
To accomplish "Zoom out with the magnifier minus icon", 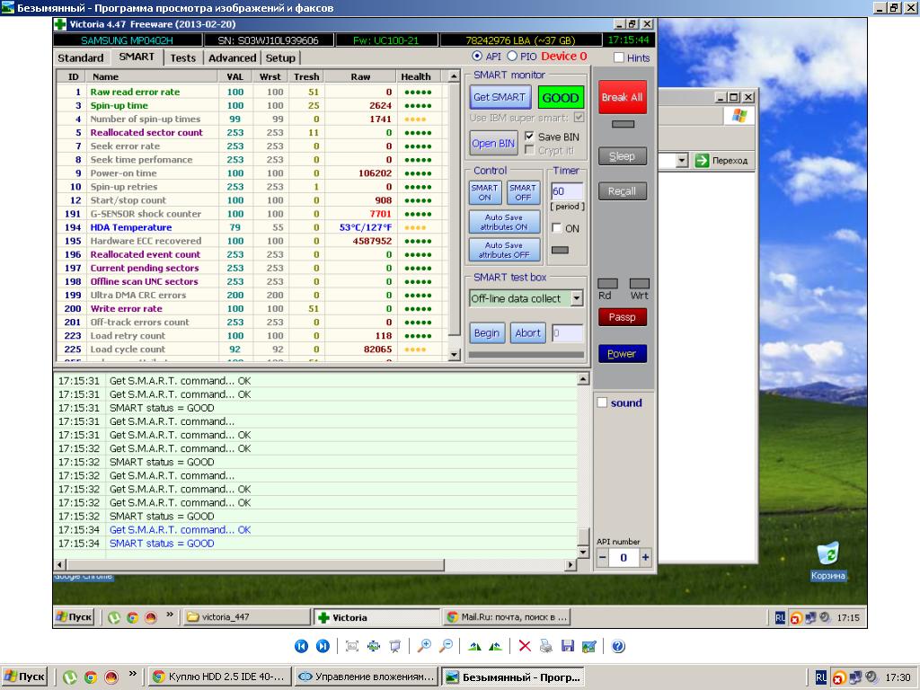I will point(445,646).
